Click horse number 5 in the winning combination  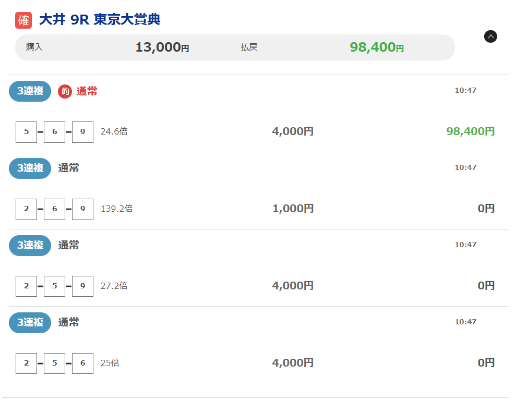(27, 132)
